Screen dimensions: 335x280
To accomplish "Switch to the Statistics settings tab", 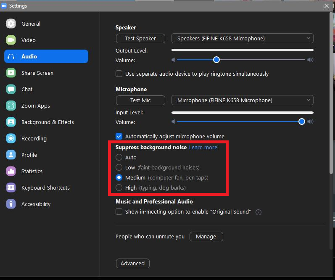I will pos(32,172).
